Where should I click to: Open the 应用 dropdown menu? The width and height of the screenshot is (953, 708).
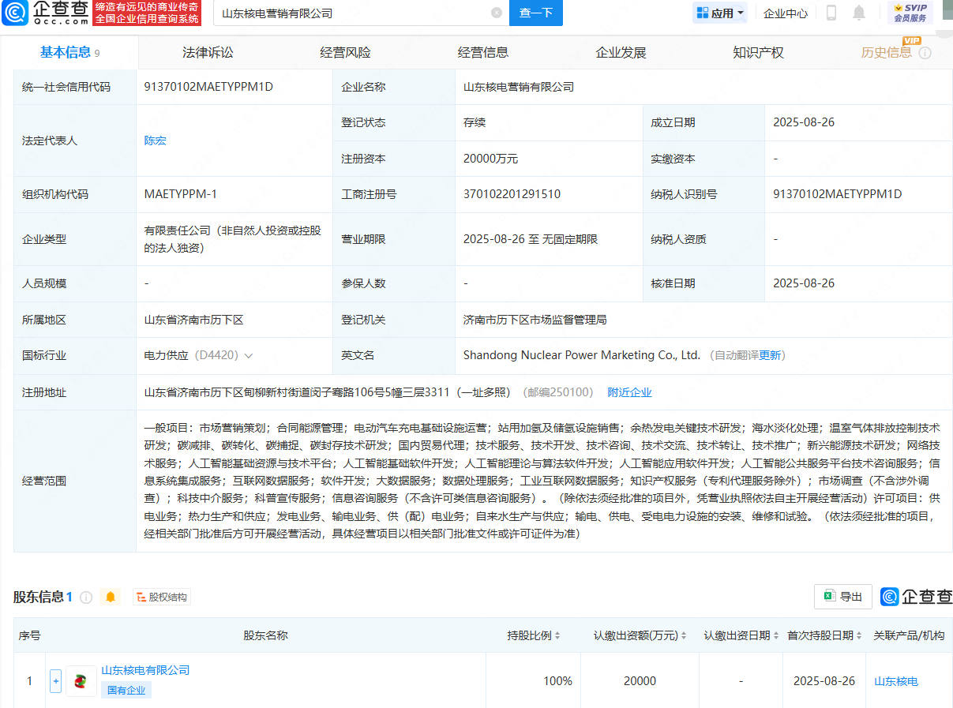[x=720, y=13]
